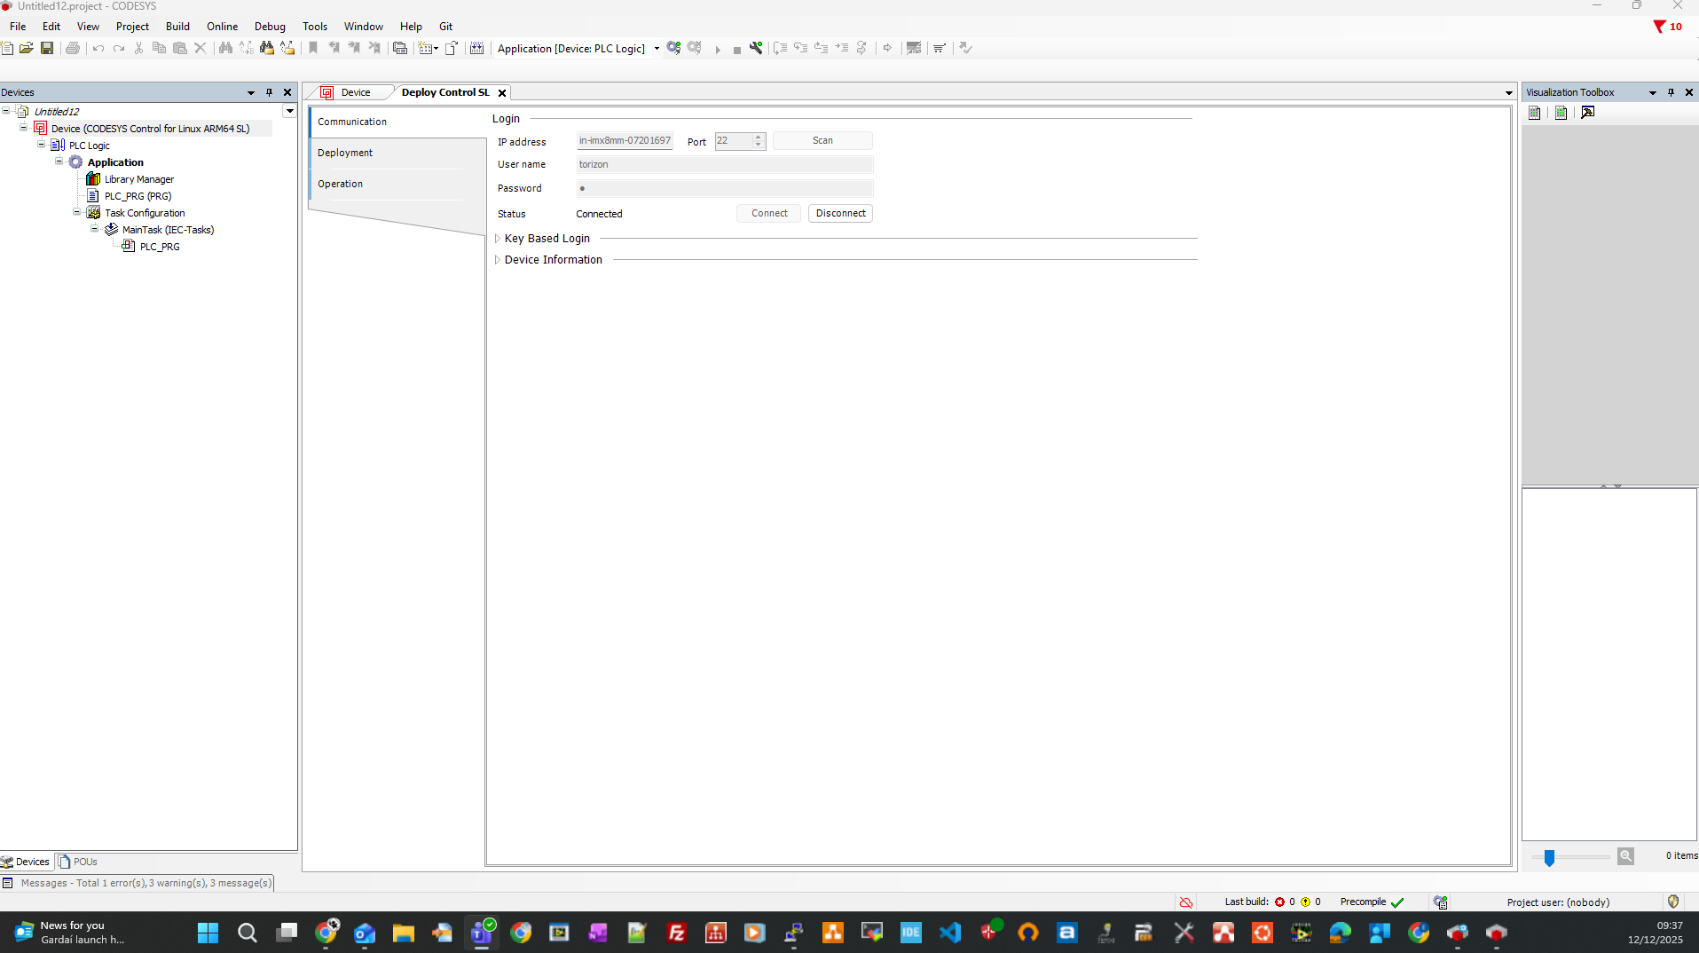Open the Online menu
The width and height of the screenshot is (1699, 953).
coord(222,27)
